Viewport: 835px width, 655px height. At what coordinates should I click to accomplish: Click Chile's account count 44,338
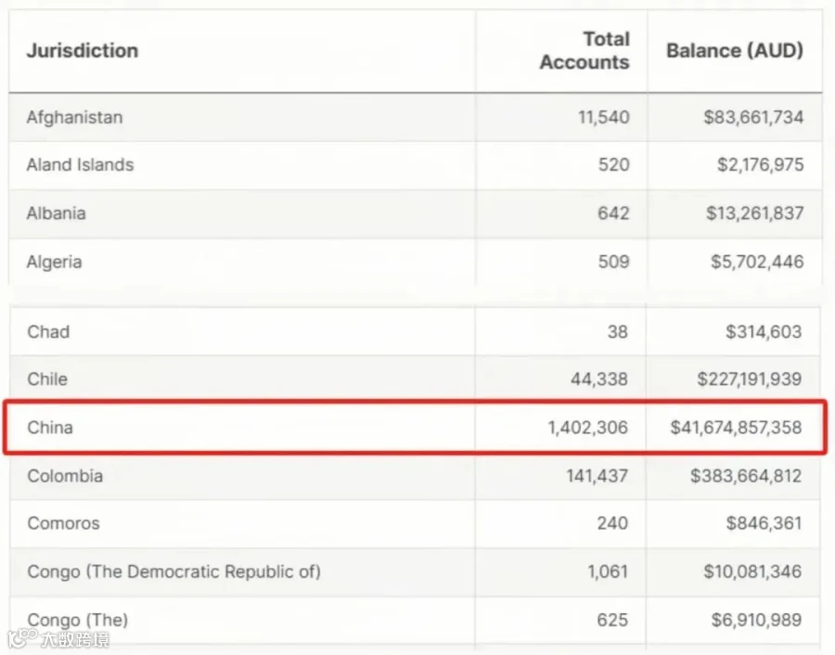click(599, 379)
